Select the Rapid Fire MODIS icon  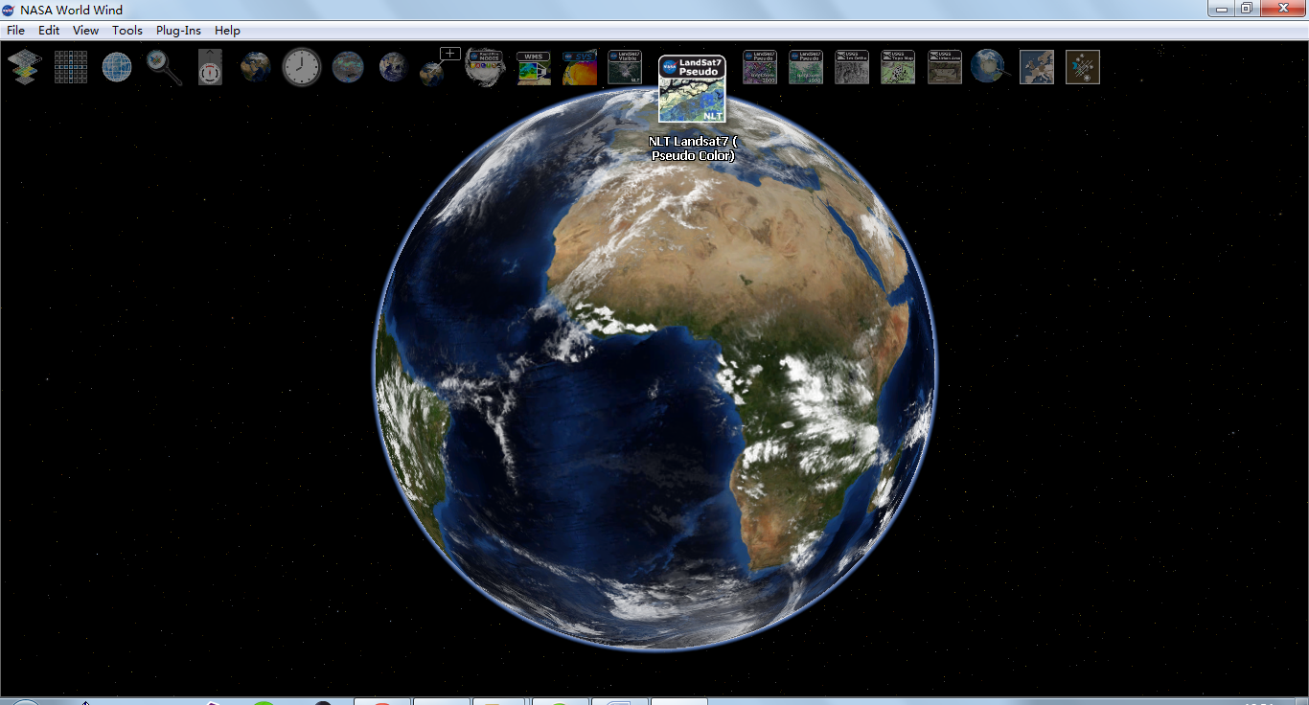[x=485, y=67]
